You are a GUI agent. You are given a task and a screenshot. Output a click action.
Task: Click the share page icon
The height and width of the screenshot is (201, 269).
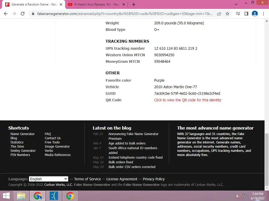point(219,14)
